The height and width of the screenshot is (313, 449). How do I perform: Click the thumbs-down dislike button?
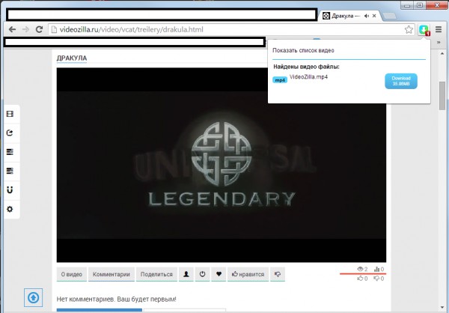click(278, 274)
